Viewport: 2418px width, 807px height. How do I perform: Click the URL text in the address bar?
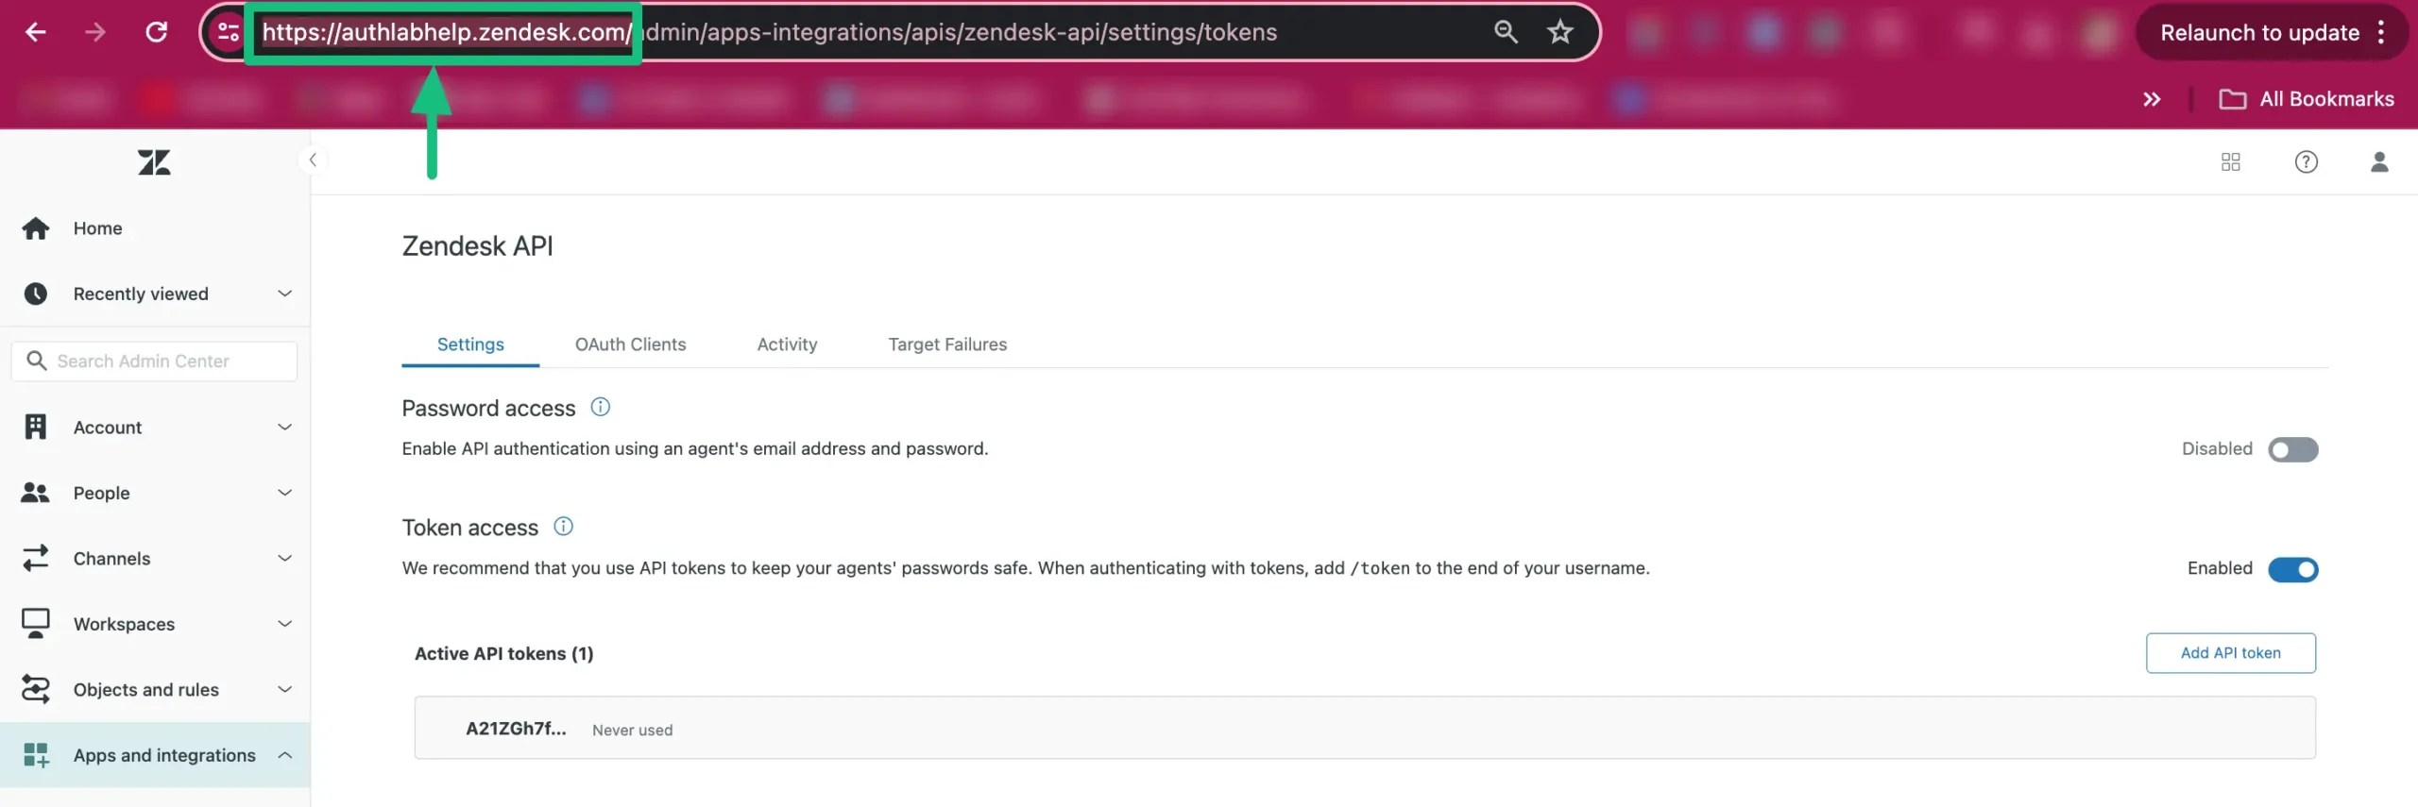tap(769, 32)
